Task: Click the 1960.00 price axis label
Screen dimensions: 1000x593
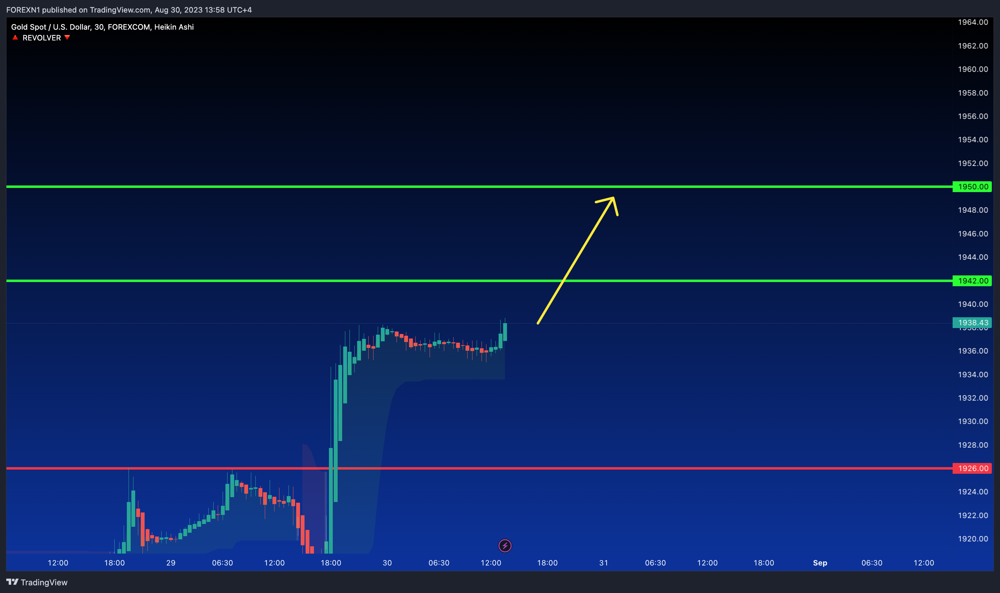Action: (973, 69)
